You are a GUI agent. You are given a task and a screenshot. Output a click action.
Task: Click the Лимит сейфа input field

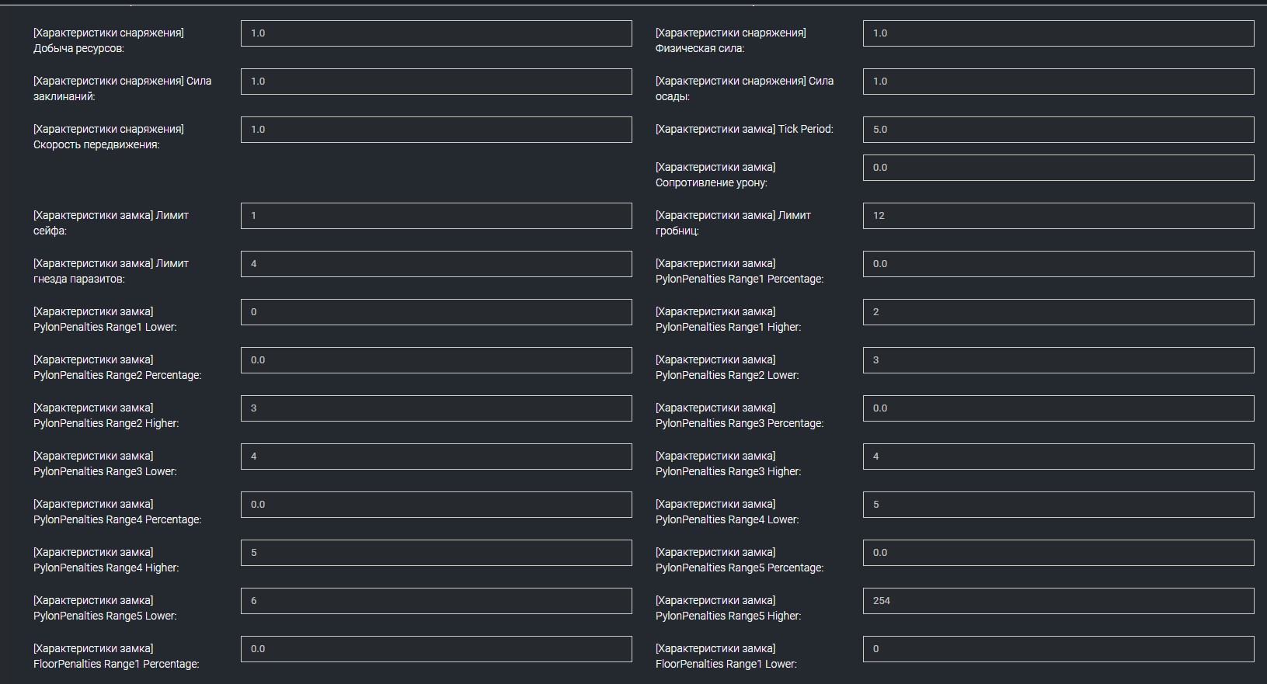(436, 216)
